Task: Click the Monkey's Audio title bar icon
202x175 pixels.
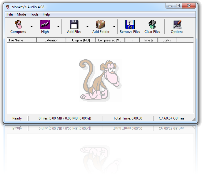Action: pos(8,7)
